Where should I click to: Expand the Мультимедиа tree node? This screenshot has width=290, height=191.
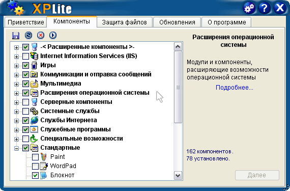tap(16, 84)
